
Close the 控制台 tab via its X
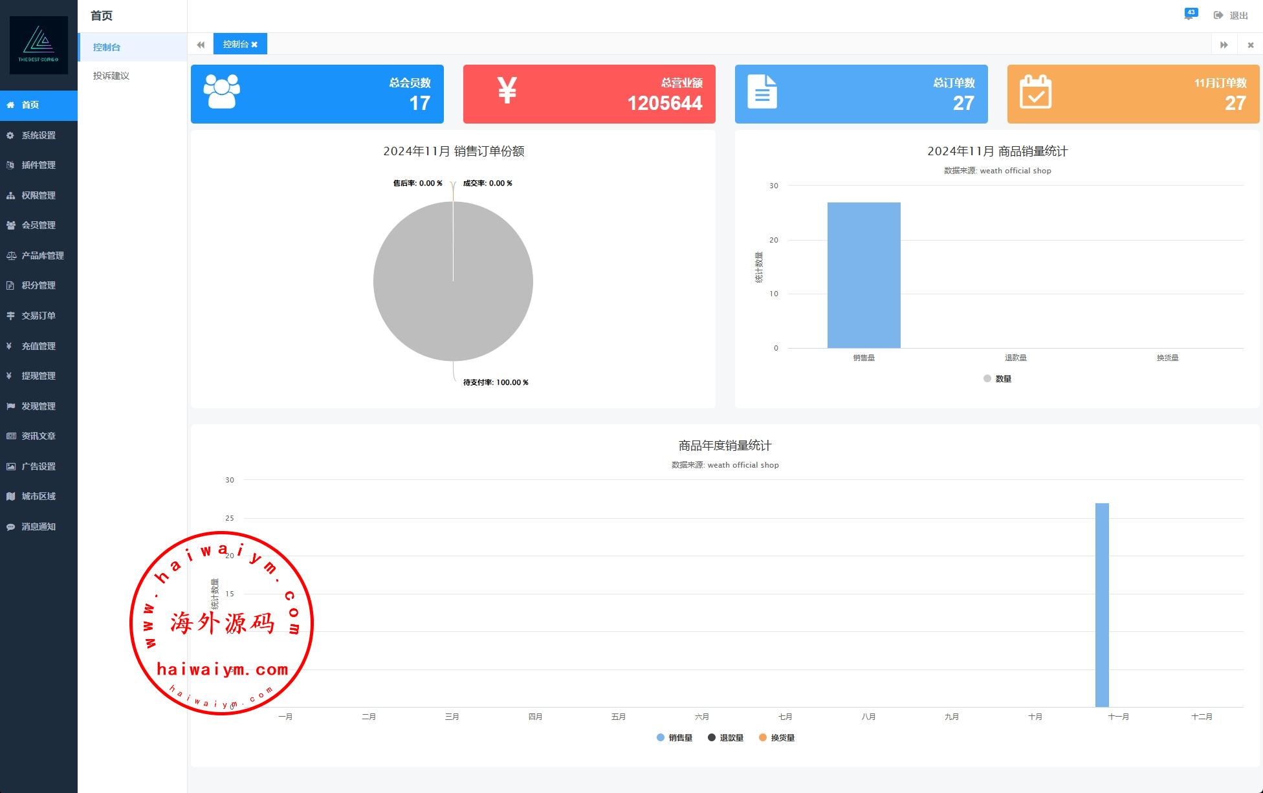(x=254, y=45)
